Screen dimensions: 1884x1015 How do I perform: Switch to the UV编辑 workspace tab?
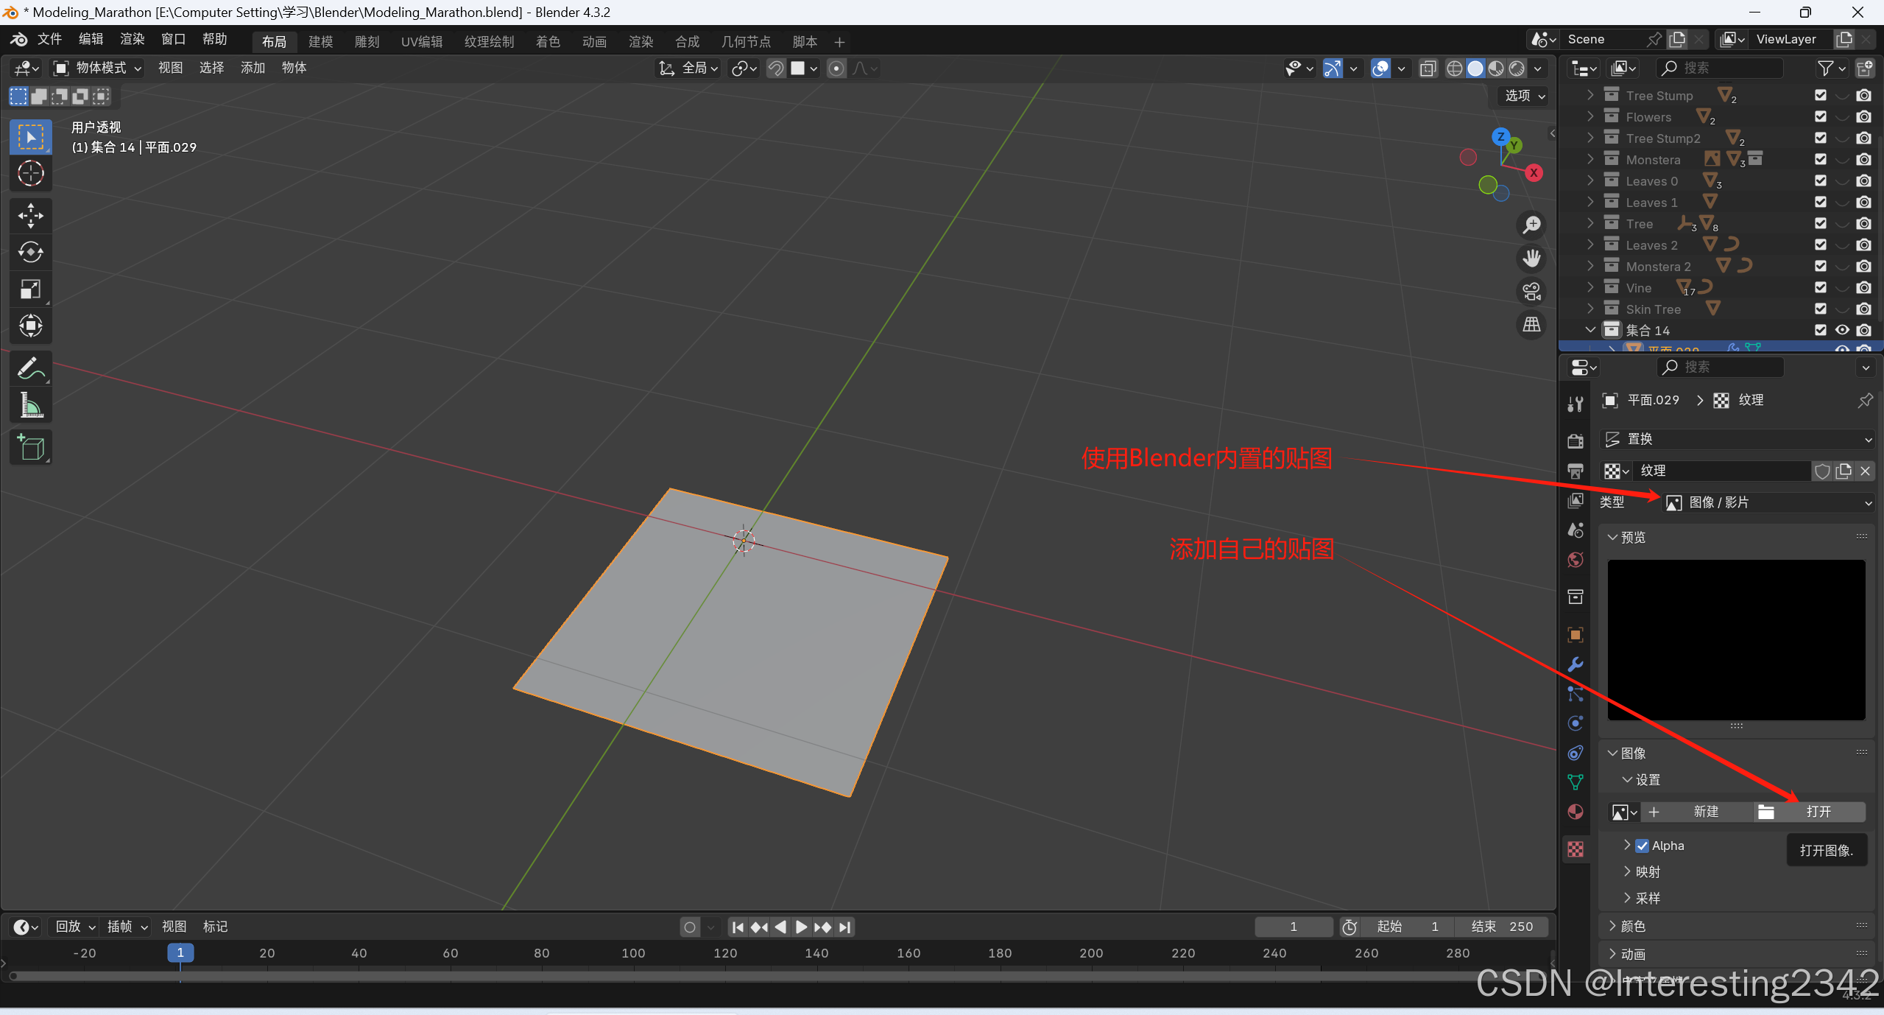click(x=422, y=41)
